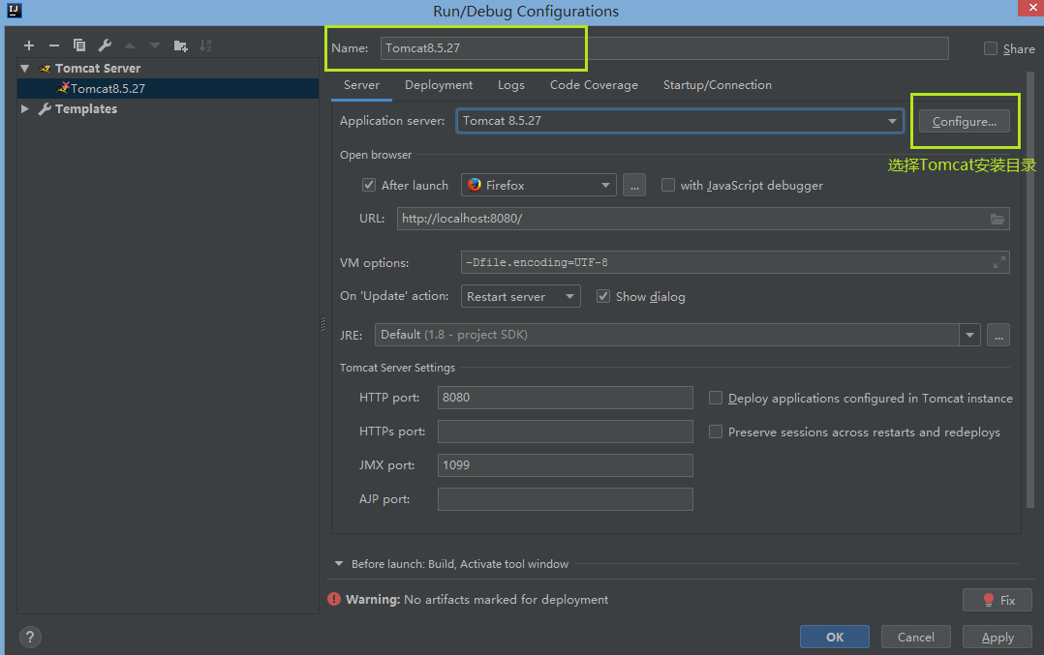Select Tomcat8.5.27 in the configuration tree

coord(168,88)
